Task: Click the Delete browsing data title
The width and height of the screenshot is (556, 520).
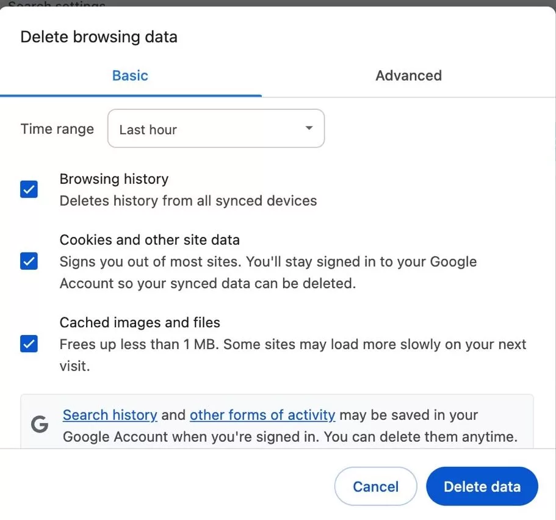Action: click(99, 37)
